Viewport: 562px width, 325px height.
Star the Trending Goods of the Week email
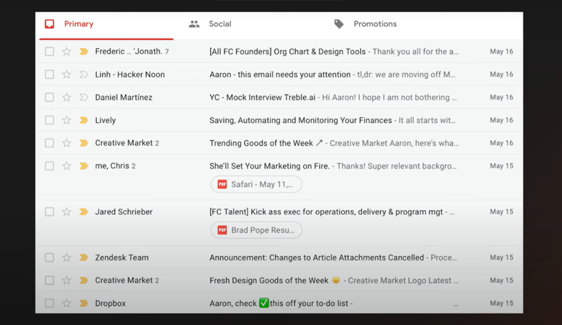pyautogui.click(x=66, y=143)
